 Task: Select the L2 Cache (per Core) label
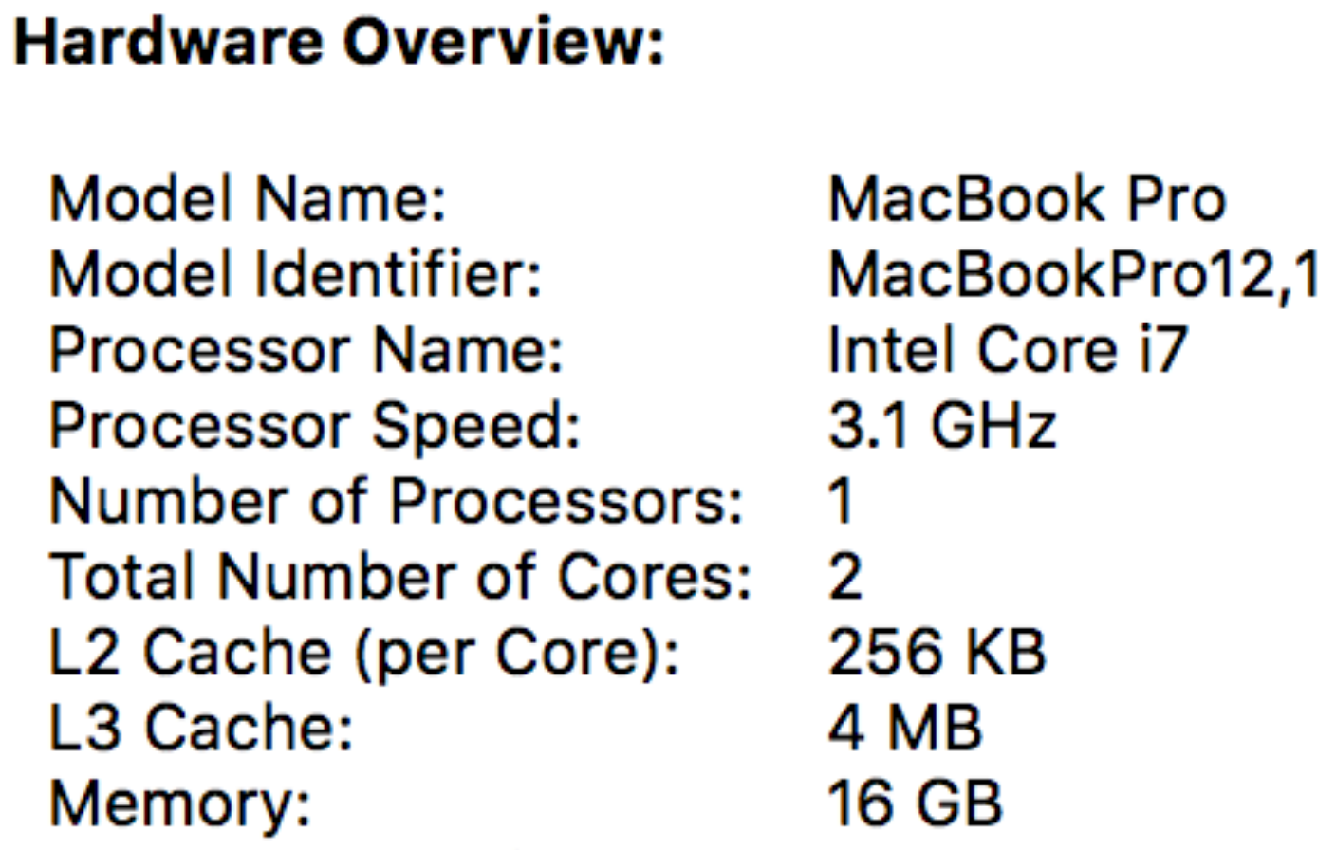pyautogui.click(x=364, y=653)
